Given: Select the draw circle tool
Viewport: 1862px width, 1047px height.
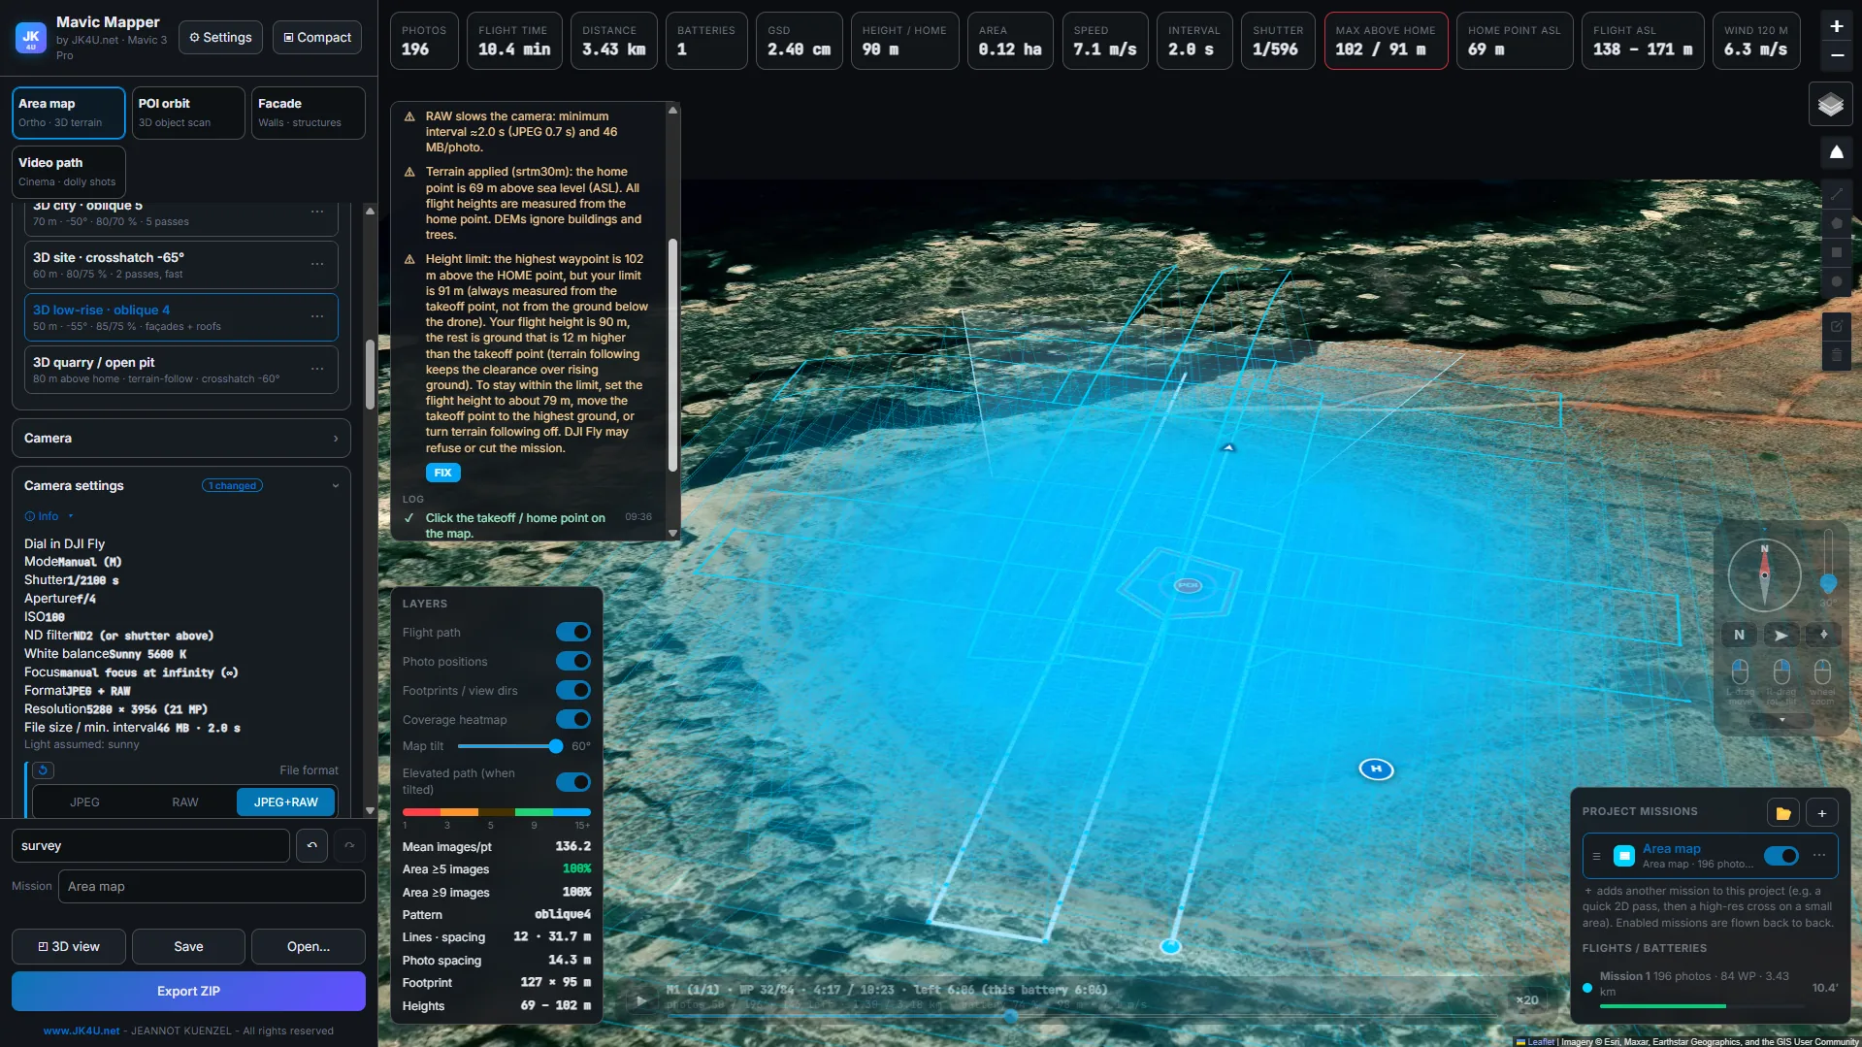Looking at the screenshot, I should click(x=1836, y=281).
